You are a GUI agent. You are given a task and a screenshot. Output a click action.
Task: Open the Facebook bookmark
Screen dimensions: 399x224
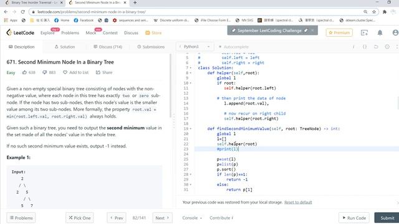click(x=84, y=20)
